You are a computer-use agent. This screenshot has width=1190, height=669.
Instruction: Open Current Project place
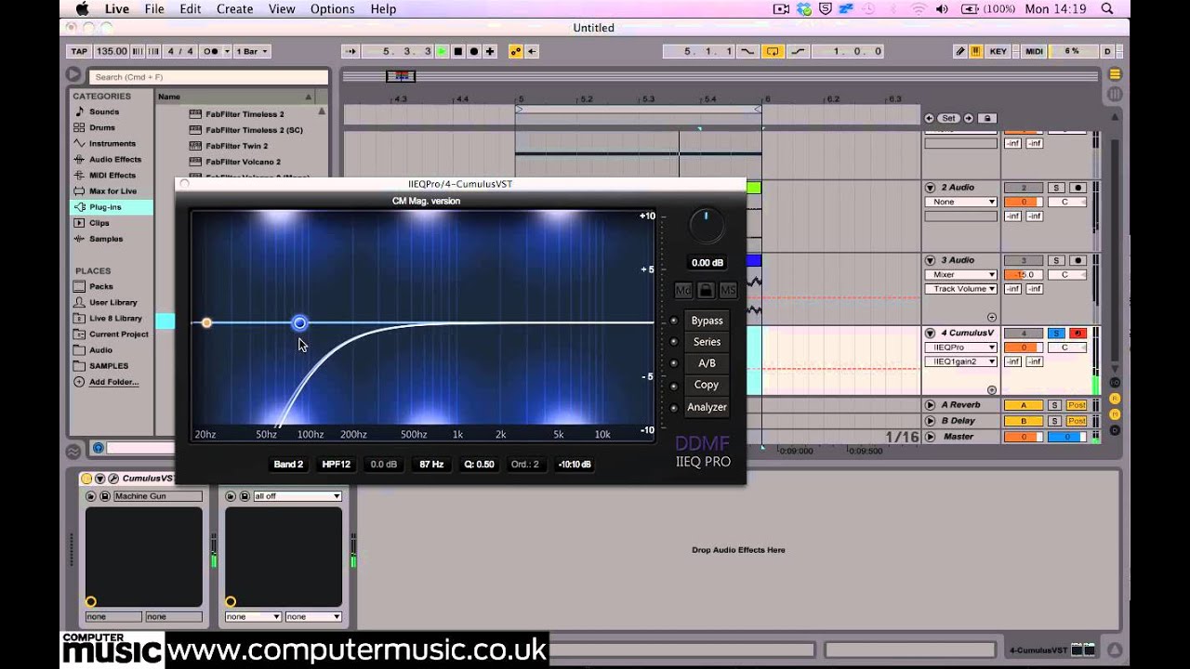pos(118,334)
